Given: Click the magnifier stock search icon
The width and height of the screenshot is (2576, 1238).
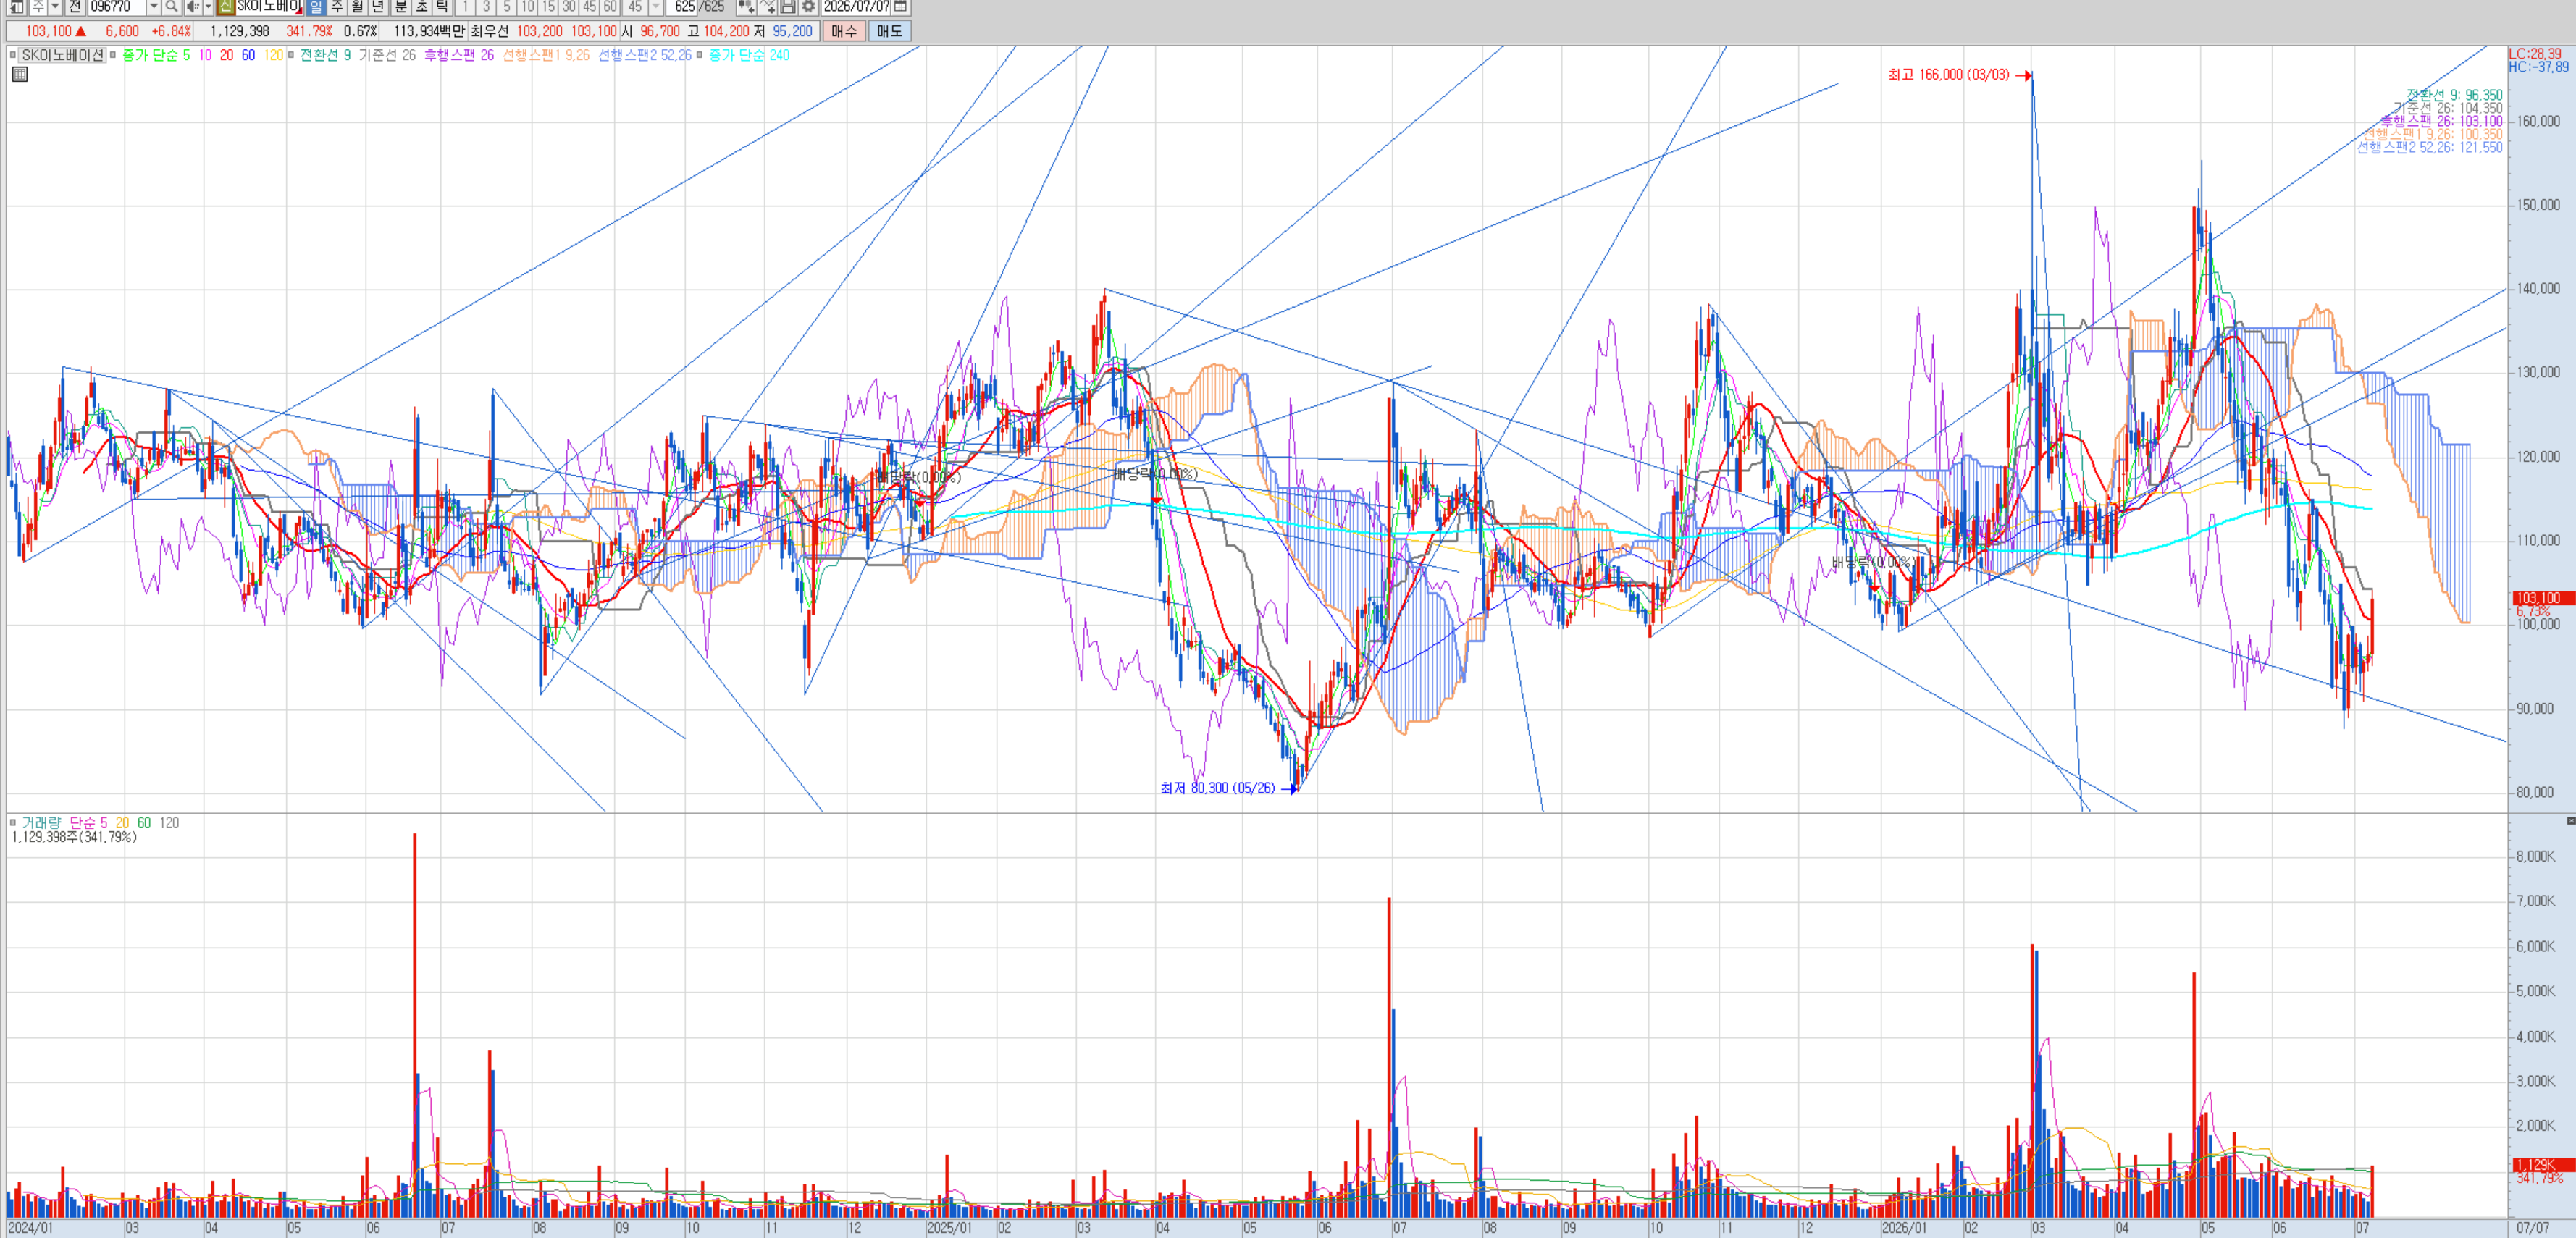Looking at the screenshot, I should coord(171,7).
